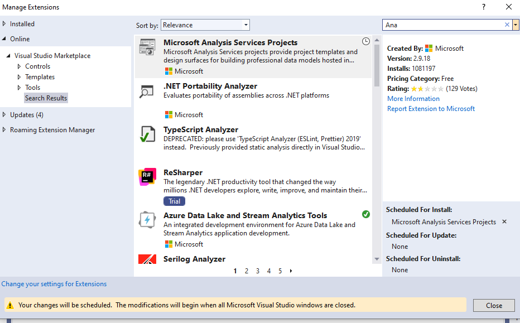Clear the search box with the X icon
Image resolution: width=520 pixels, height=323 pixels.
coord(507,25)
